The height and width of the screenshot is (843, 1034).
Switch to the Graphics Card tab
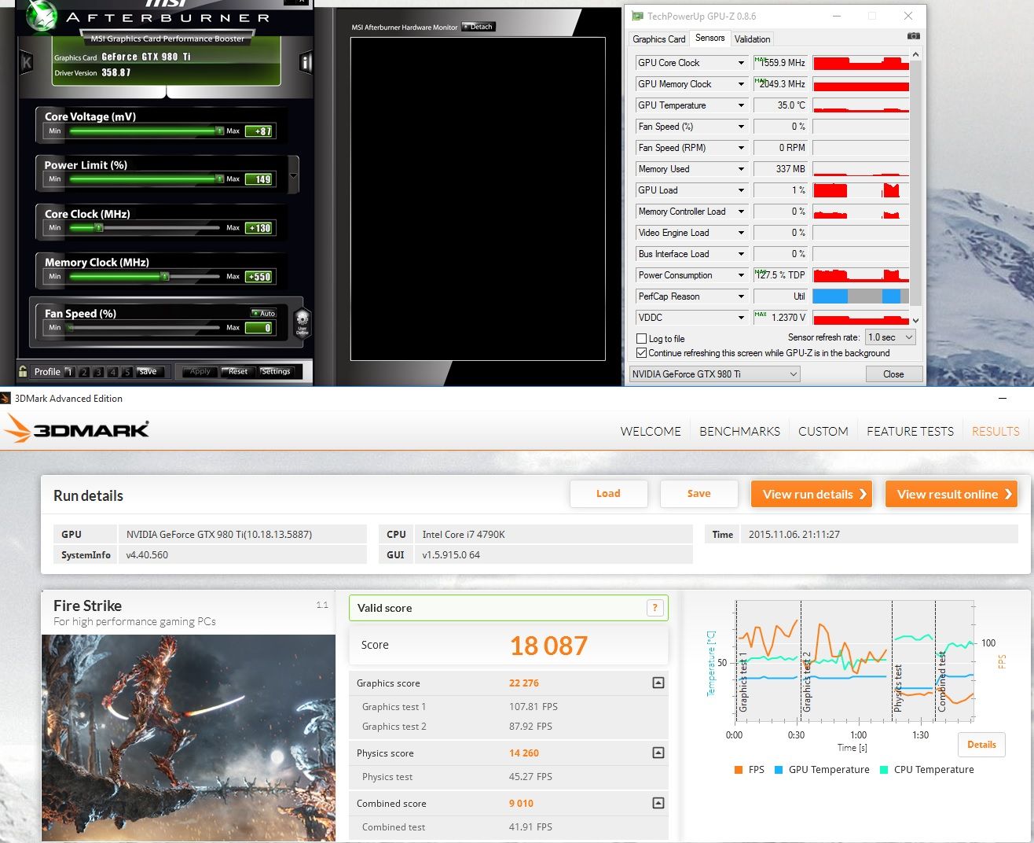pos(658,39)
